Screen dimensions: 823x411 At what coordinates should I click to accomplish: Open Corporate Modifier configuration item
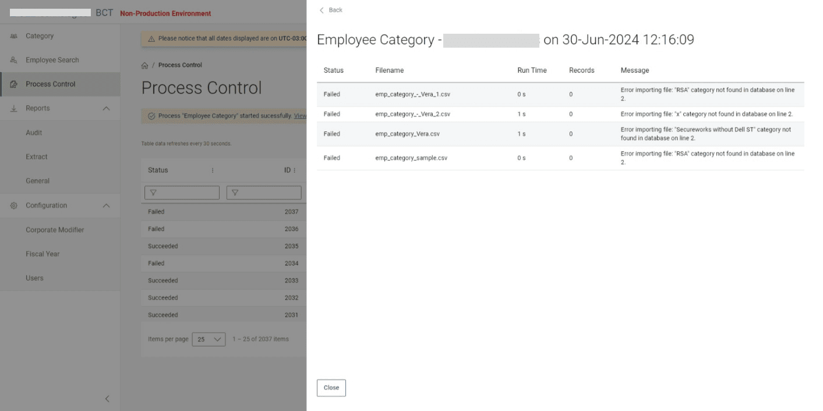click(60, 230)
